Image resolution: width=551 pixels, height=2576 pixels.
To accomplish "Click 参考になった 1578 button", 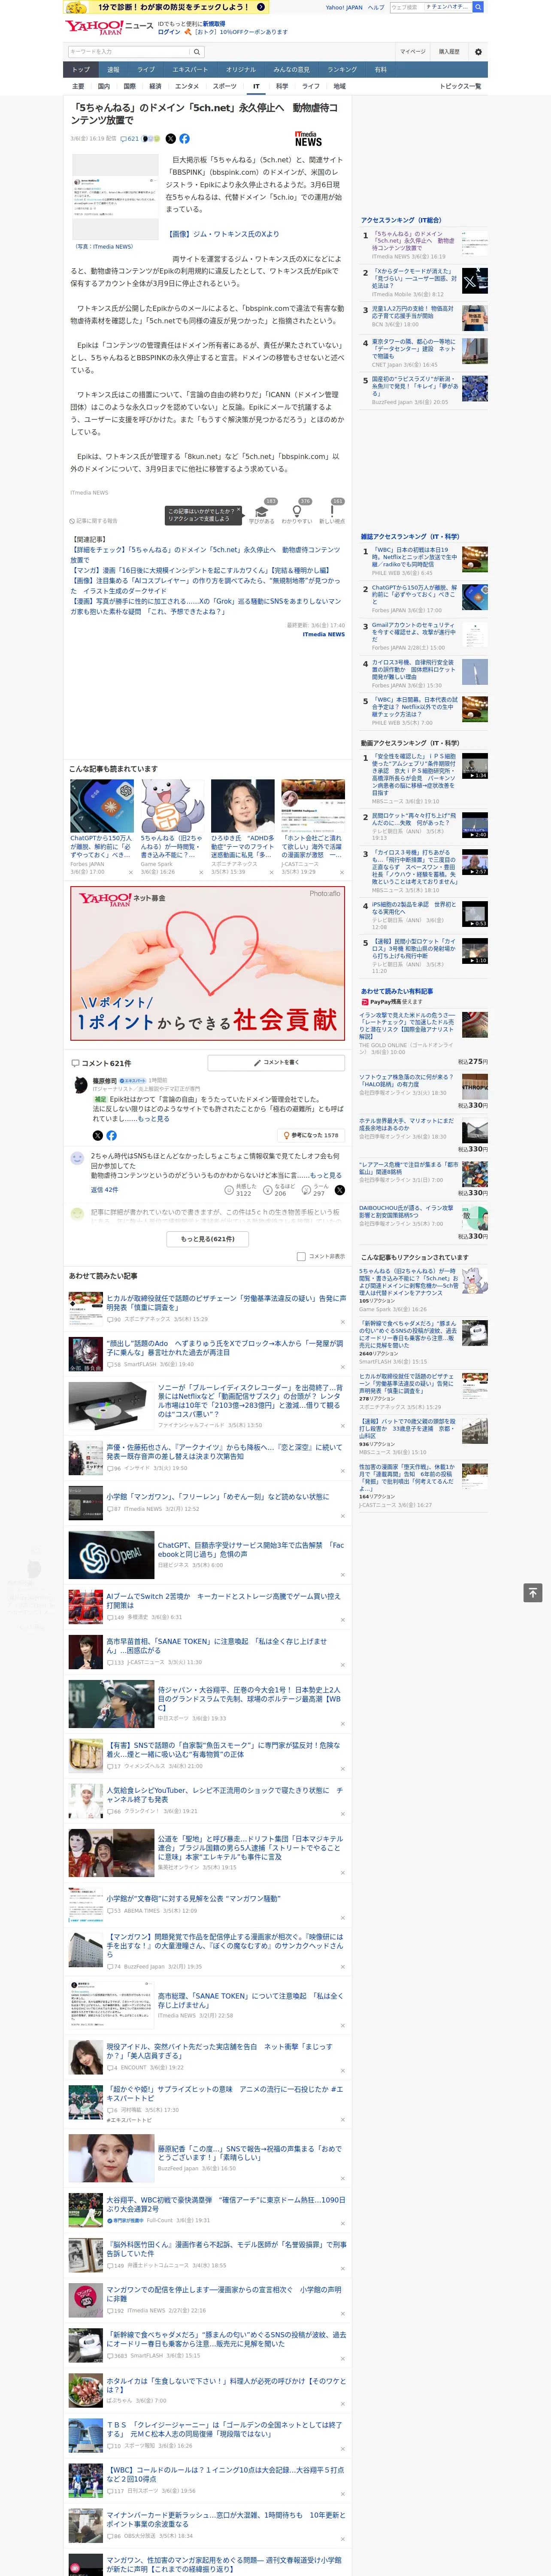I will (x=311, y=1135).
